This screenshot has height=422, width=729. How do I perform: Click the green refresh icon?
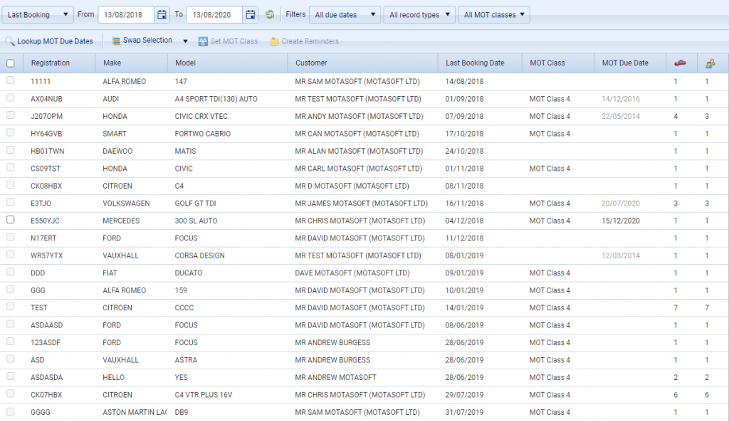[x=270, y=14]
